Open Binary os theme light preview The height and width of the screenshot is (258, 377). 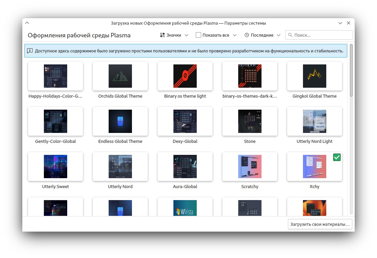pos(185,76)
